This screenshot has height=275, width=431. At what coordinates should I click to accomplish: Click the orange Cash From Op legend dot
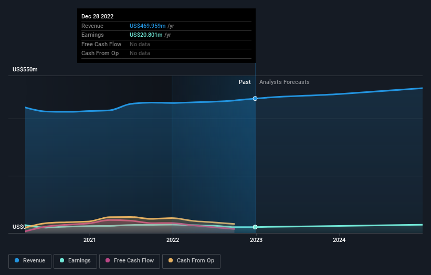[171, 260]
